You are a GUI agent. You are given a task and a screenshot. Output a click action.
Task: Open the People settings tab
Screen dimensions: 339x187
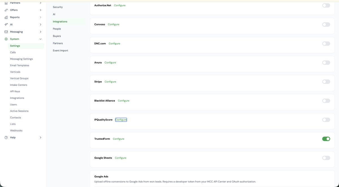coord(57,29)
